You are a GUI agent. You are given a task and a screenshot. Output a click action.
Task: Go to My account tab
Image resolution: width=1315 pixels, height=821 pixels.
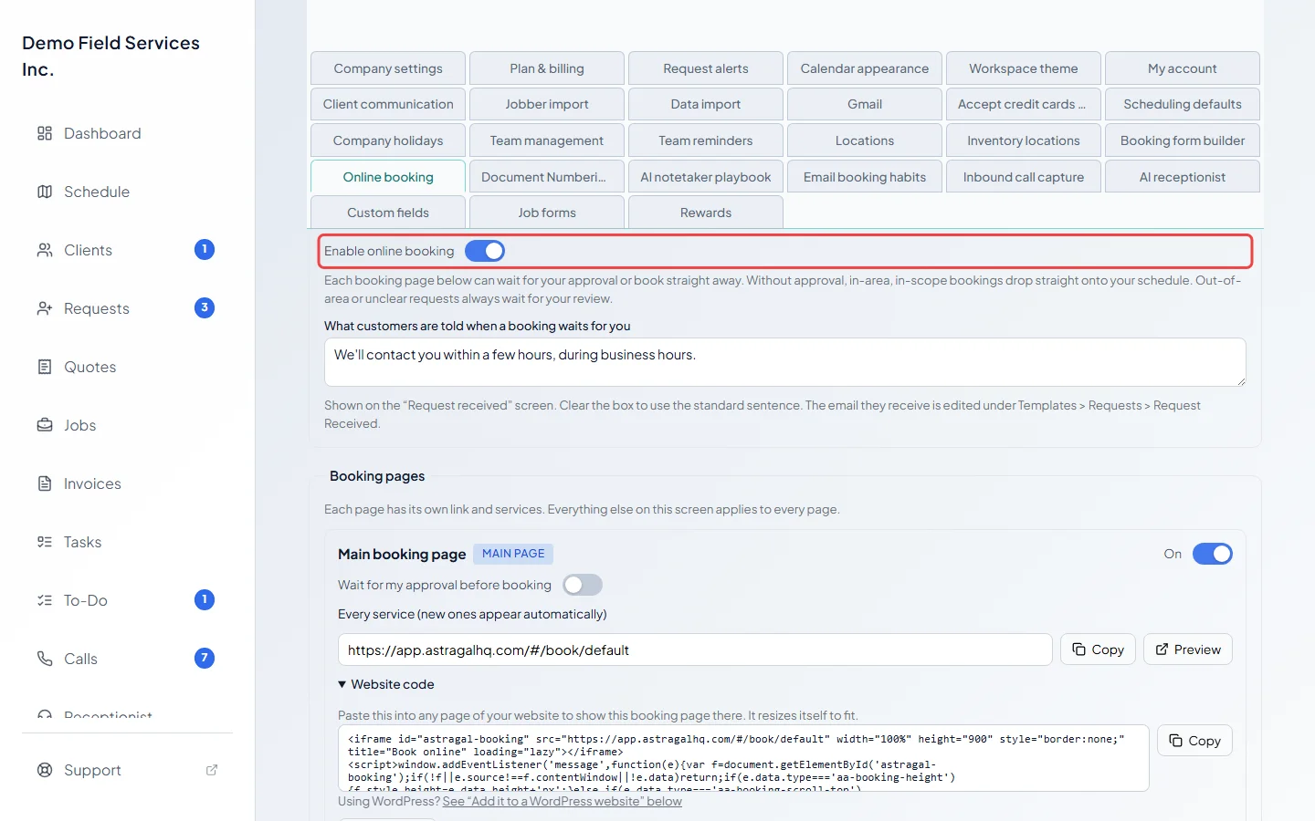(x=1183, y=68)
